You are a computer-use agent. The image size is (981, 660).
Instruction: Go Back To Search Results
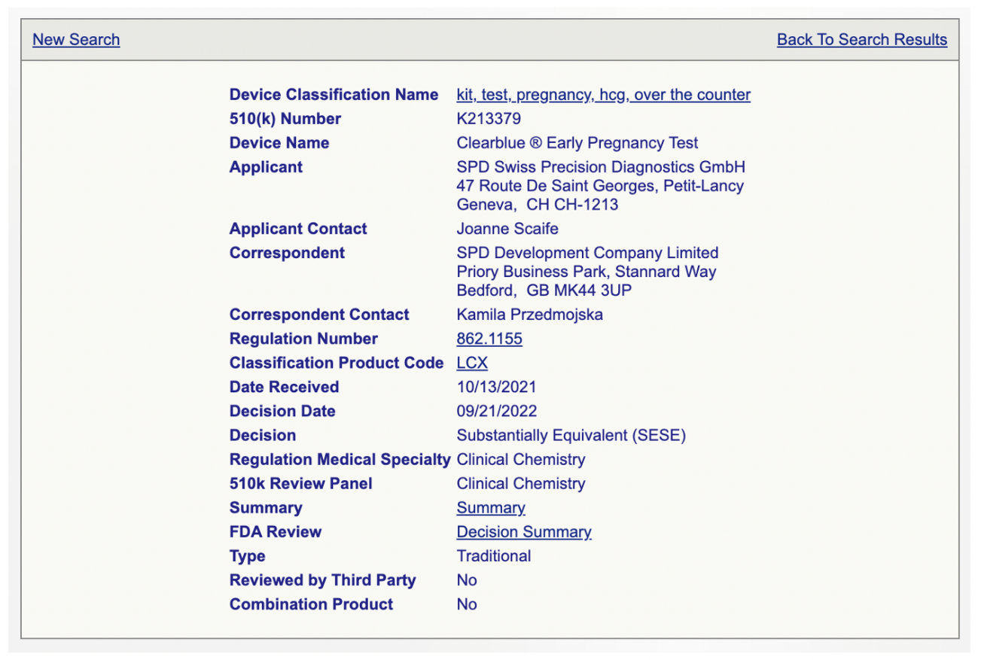pos(862,39)
